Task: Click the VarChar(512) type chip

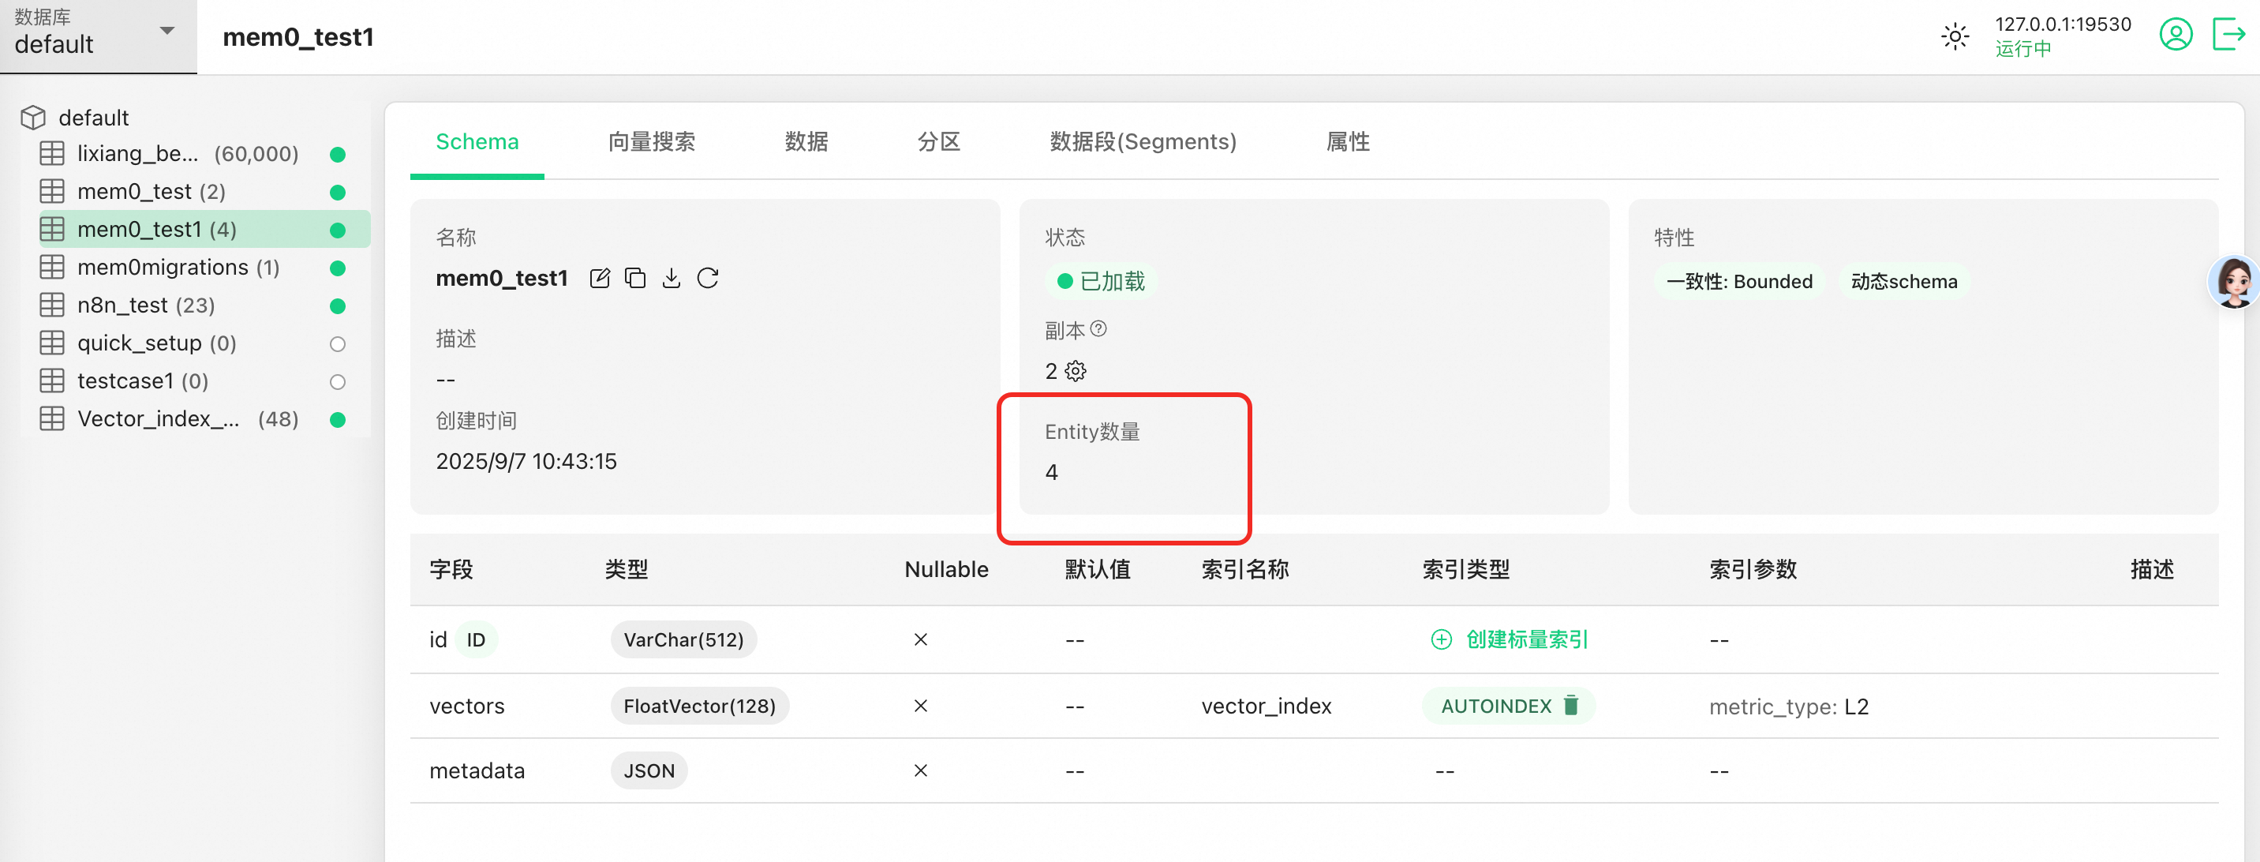Action: [683, 640]
